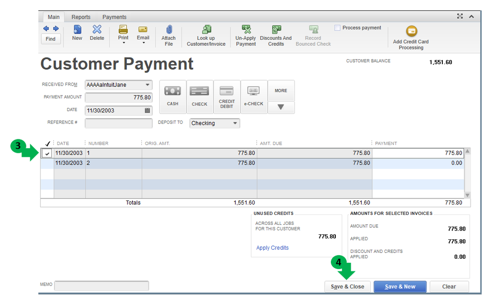The height and width of the screenshot is (303, 497).
Task: Toggle select-all checkmark column header
Action: pos(48,144)
